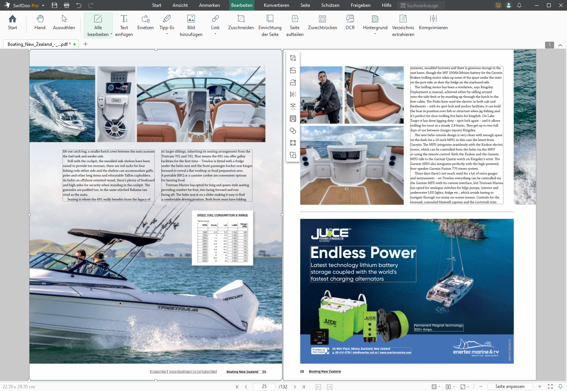Jump to the last page
The height and width of the screenshot is (391, 567).
pos(304,387)
